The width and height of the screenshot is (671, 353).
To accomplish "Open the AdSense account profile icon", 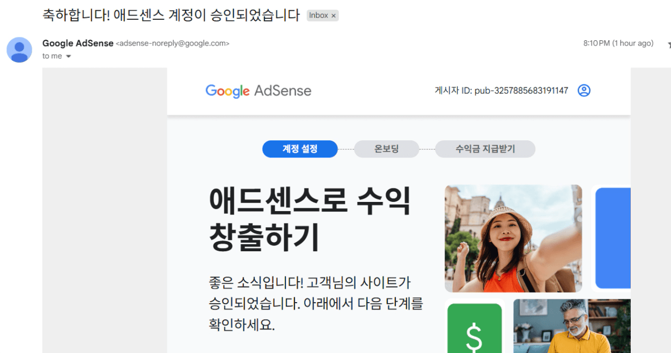I will point(584,91).
